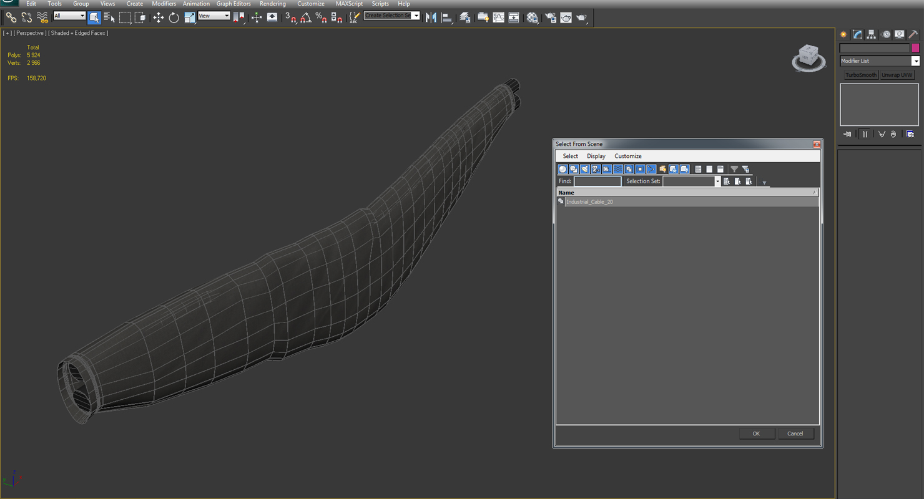Open the reference coordinate system View dropdown

pos(214,16)
